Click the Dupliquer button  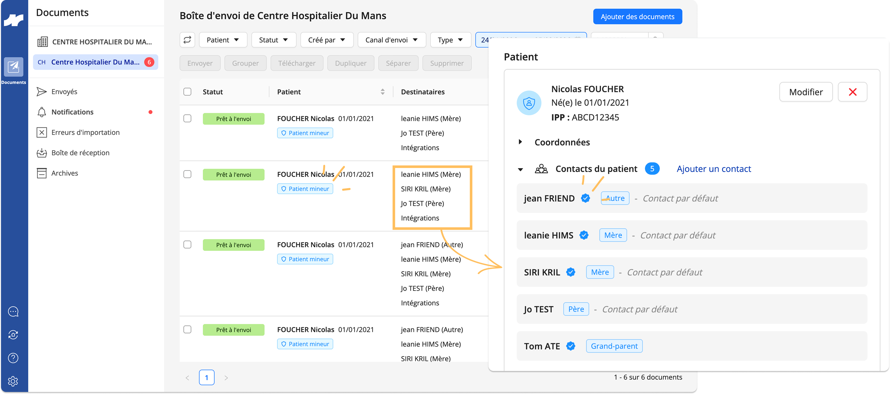pyautogui.click(x=351, y=63)
